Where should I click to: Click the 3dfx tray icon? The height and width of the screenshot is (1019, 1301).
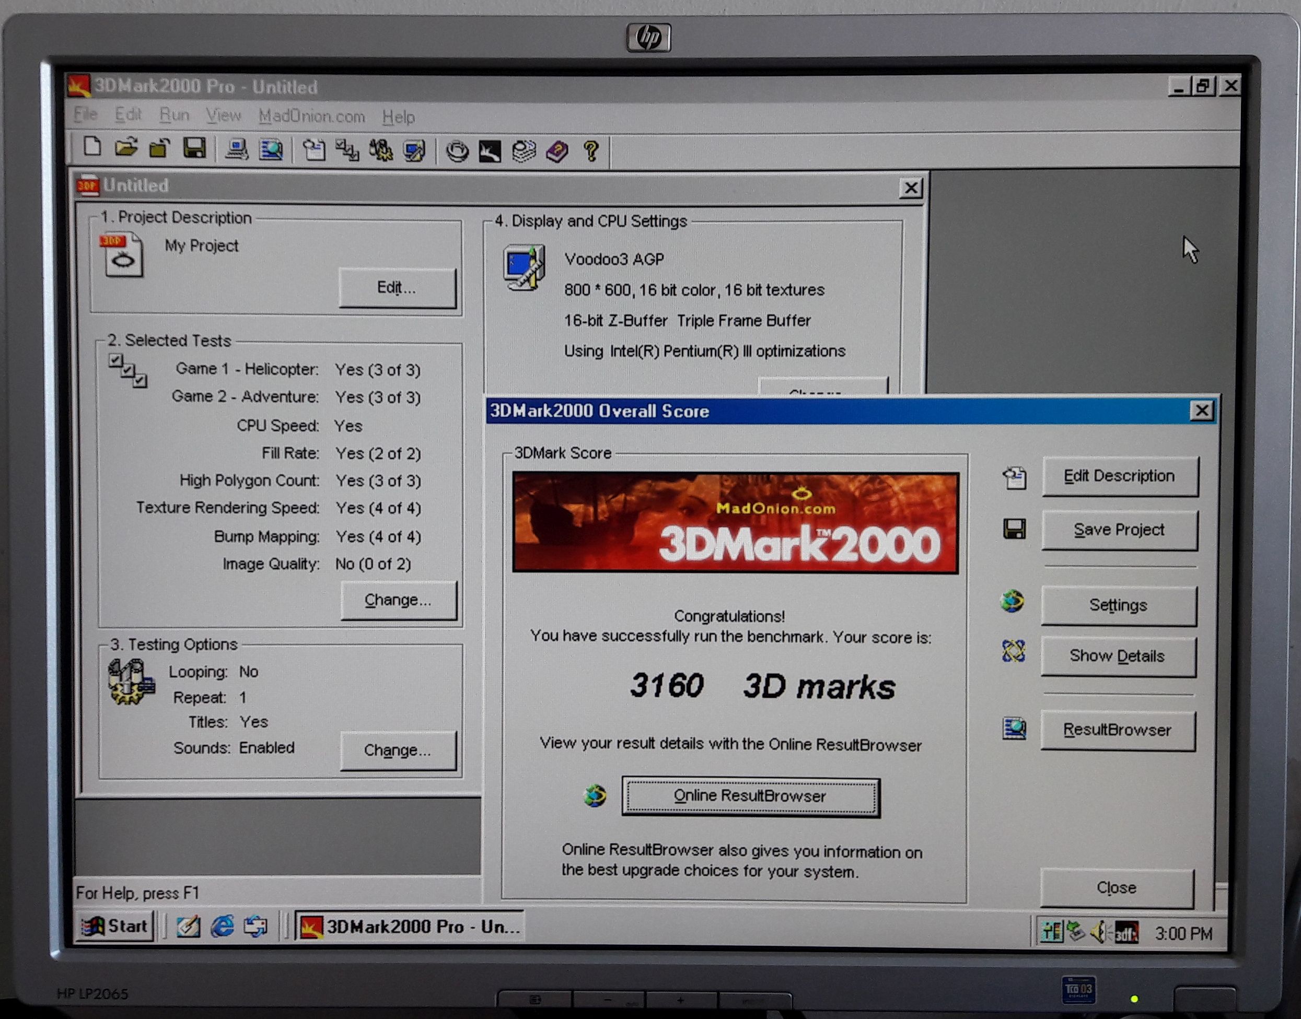(x=1126, y=932)
